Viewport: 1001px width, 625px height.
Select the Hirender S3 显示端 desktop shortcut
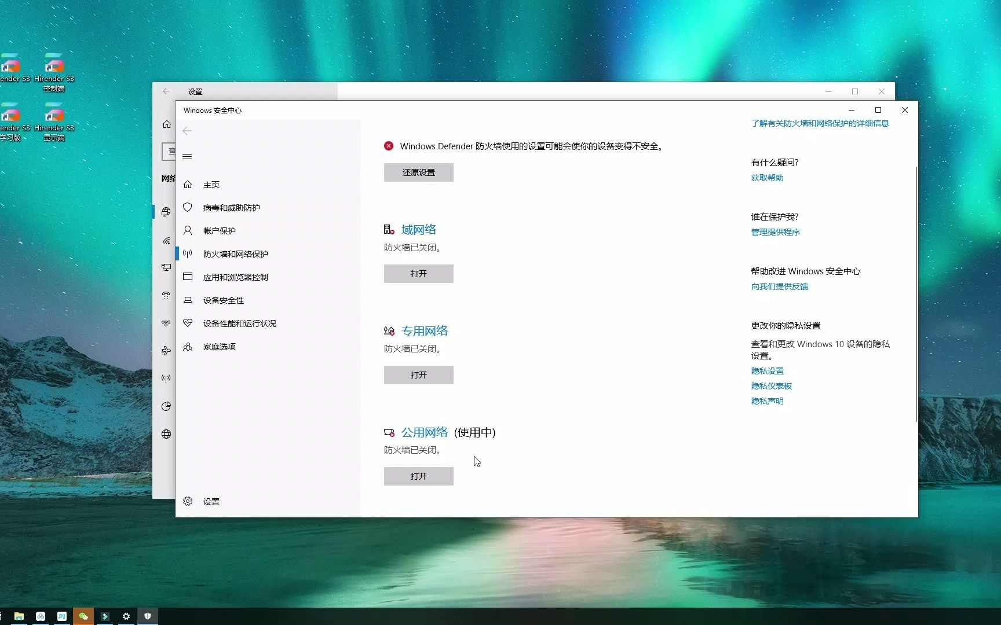[54, 122]
